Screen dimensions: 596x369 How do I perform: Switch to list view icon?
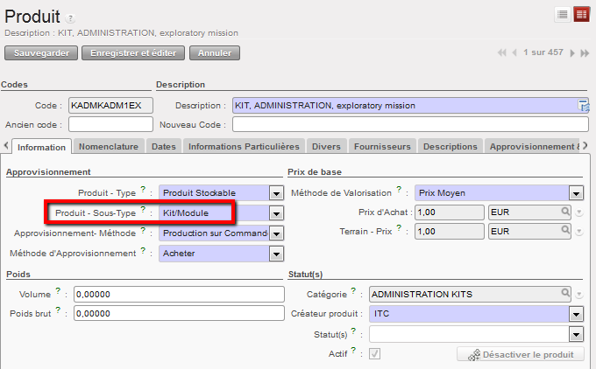coord(562,15)
